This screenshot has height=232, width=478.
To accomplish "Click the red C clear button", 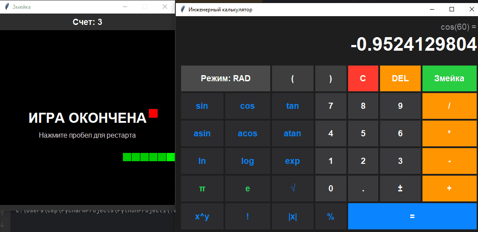I will tap(363, 79).
